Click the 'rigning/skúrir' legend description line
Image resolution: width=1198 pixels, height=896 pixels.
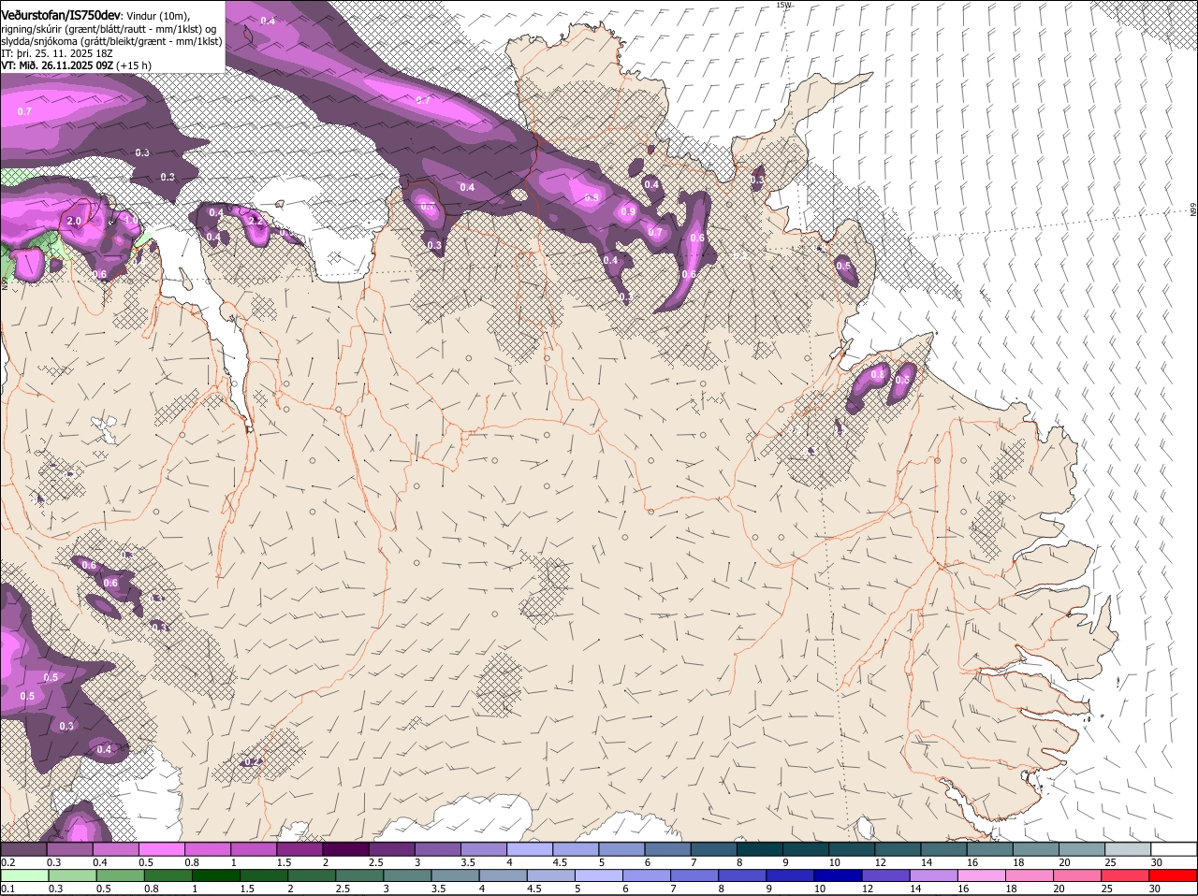pyautogui.click(x=110, y=28)
